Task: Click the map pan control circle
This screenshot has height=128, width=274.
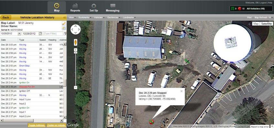Action: coord(76,29)
